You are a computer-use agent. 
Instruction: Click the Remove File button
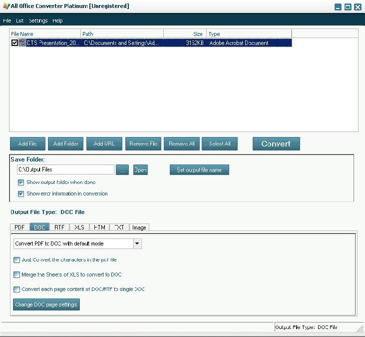[x=143, y=144]
